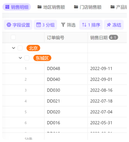Click the 冻结 freeze button
This screenshot has width=129, height=142.
114,25
